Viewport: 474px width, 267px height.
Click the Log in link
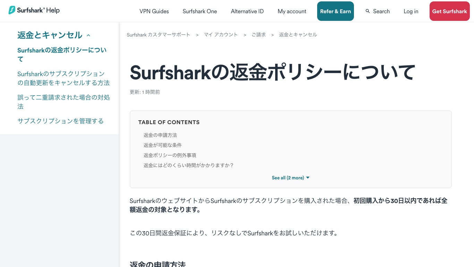tap(411, 11)
